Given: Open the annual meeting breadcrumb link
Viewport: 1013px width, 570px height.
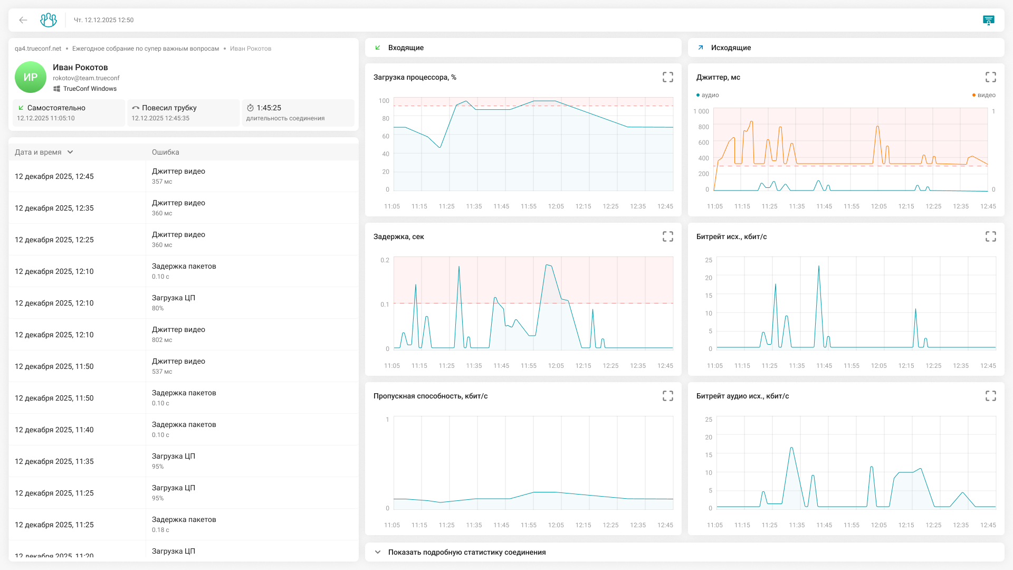Looking at the screenshot, I should click(x=145, y=49).
